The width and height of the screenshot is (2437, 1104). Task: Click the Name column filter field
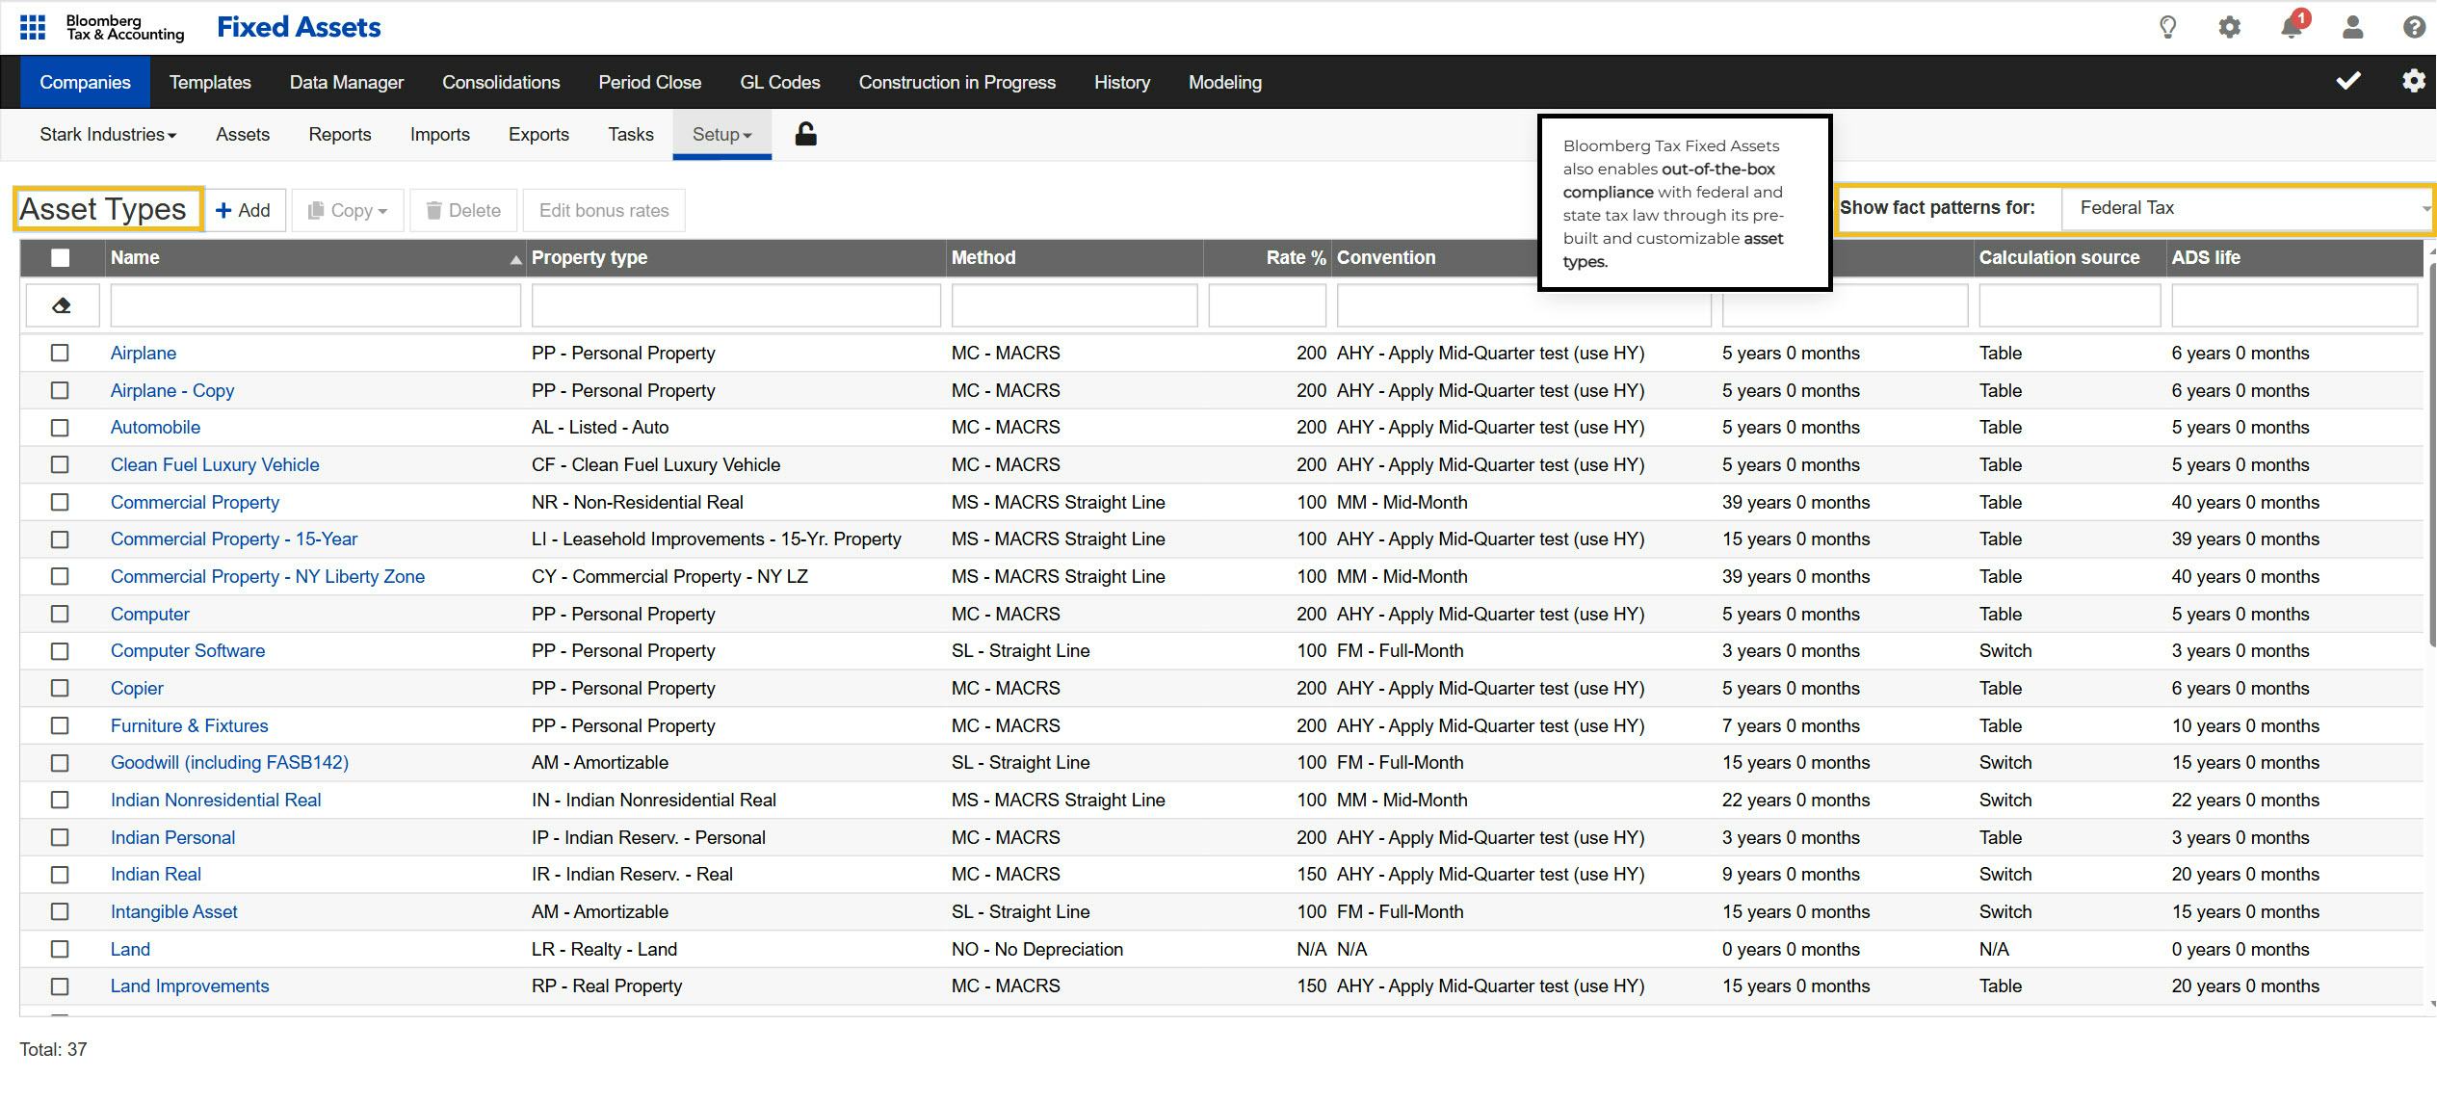[315, 304]
